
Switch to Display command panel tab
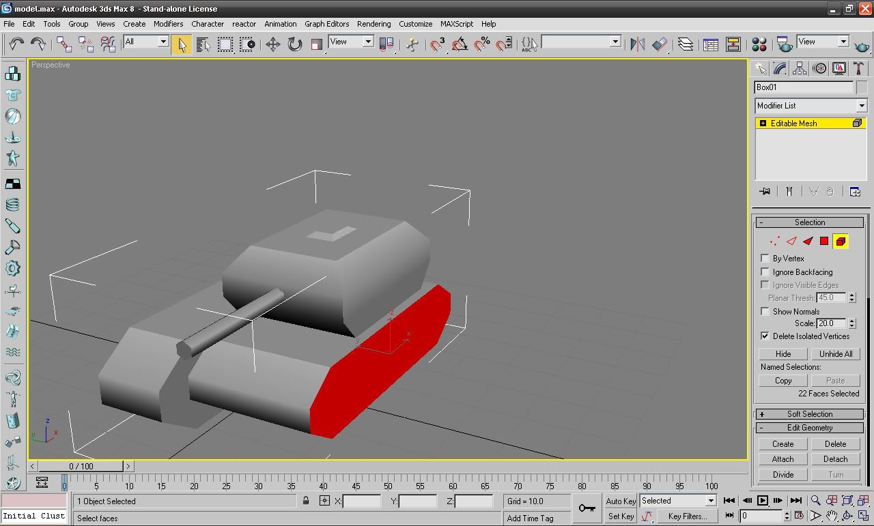click(x=839, y=68)
